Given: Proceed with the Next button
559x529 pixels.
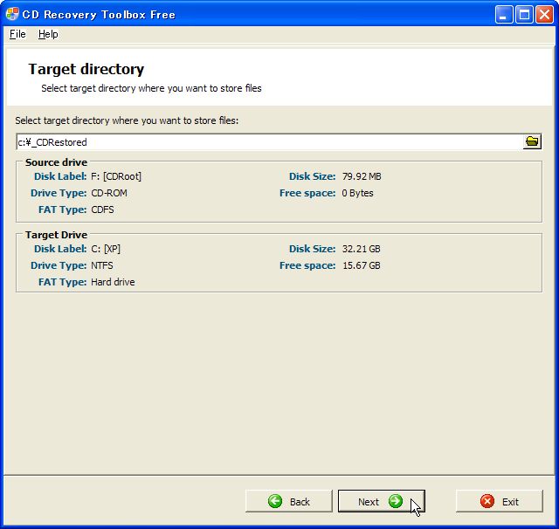Looking at the screenshot, I should pos(381,501).
